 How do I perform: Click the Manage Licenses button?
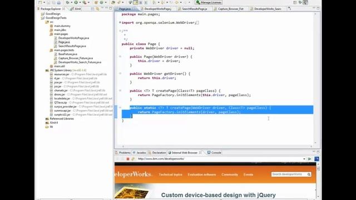pos(209,2)
